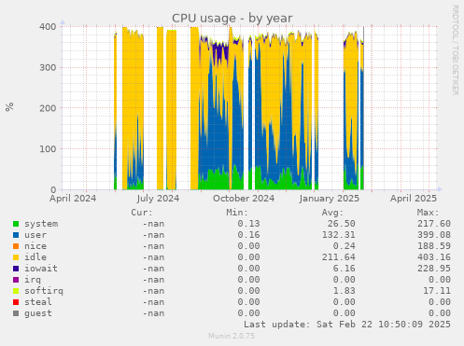The height and width of the screenshot is (346, 464).
Task: Click the 100 y-axis label
Action: point(48,149)
